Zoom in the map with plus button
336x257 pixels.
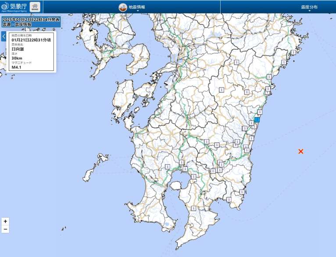(5, 222)
